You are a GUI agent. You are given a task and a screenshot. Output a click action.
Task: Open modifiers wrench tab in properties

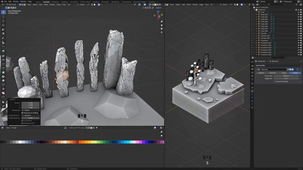point(252,91)
